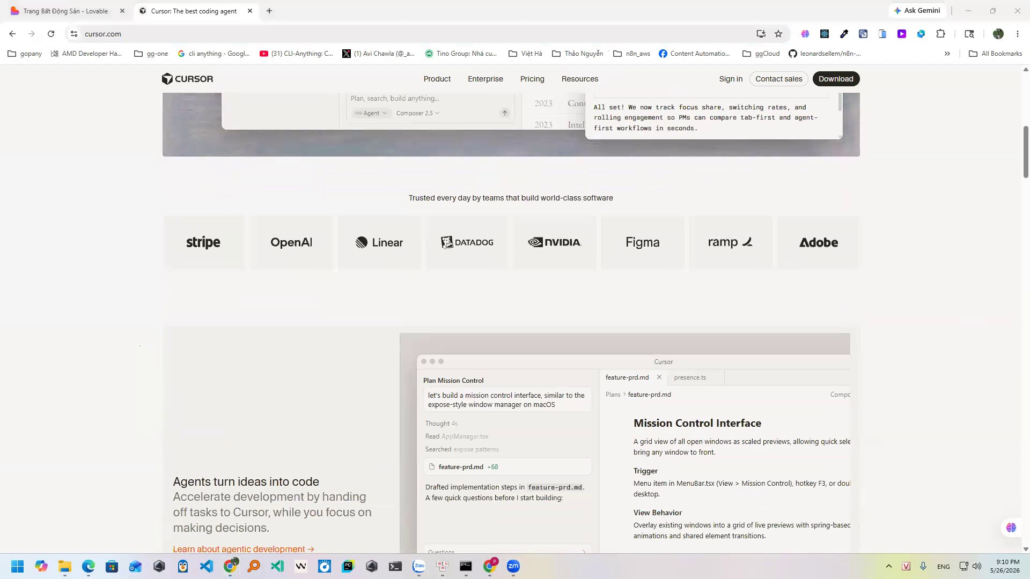Expand the Agent mode dropdown
This screenshot has width=1030, height=579.
click(371, 113)
